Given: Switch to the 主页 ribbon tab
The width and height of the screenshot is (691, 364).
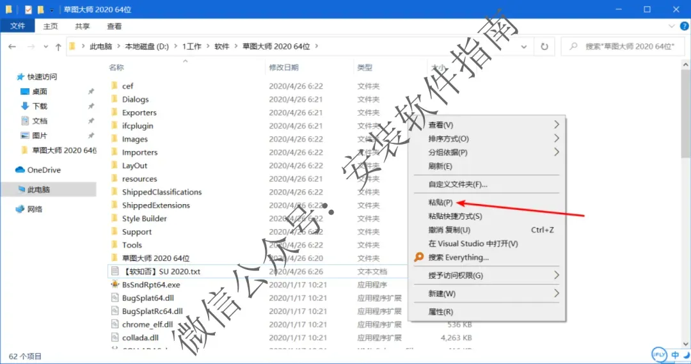Looking at the screenshot, I should click(x=51, y=26).
